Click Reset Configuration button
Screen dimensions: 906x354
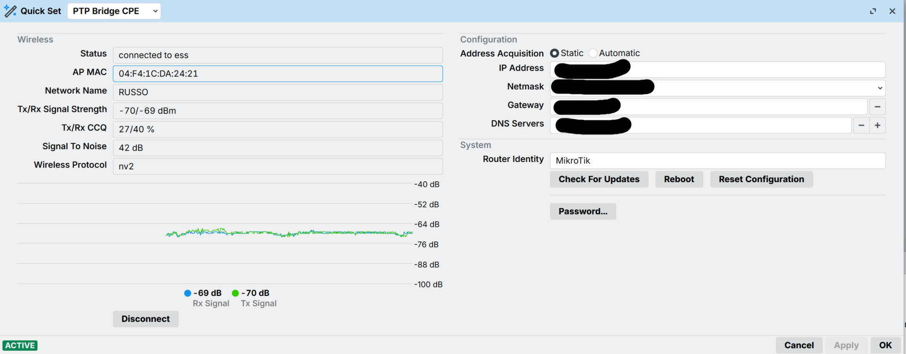pos(761,179)
